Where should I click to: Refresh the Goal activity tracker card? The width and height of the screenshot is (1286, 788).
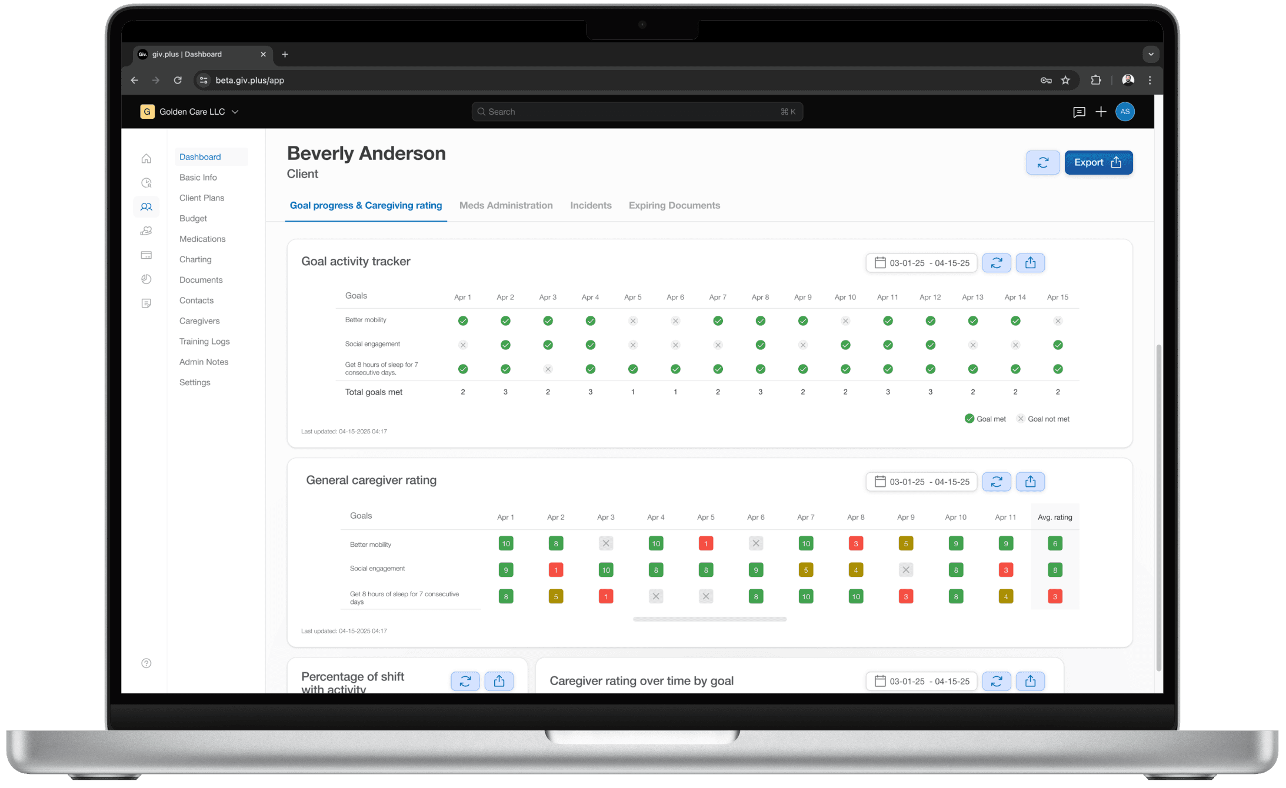(x=996, y=263)
